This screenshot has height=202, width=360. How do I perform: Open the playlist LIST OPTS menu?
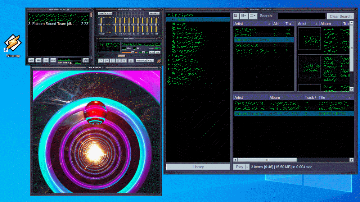(x=86, y=60)
